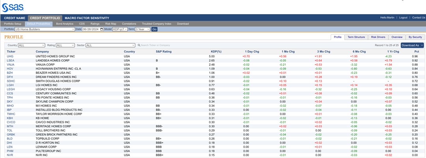The width and height of the screenshot is (426, 158).
Task: Open the LSEA ticker link
Action: click(11, 61)
